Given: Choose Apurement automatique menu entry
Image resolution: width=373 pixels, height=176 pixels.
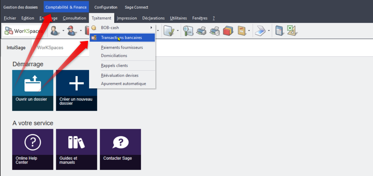Looking at the screenshot, I should point(122,83).
